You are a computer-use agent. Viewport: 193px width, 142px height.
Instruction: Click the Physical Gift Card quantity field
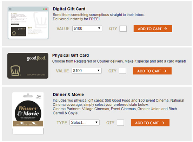(x=122, y=71)
